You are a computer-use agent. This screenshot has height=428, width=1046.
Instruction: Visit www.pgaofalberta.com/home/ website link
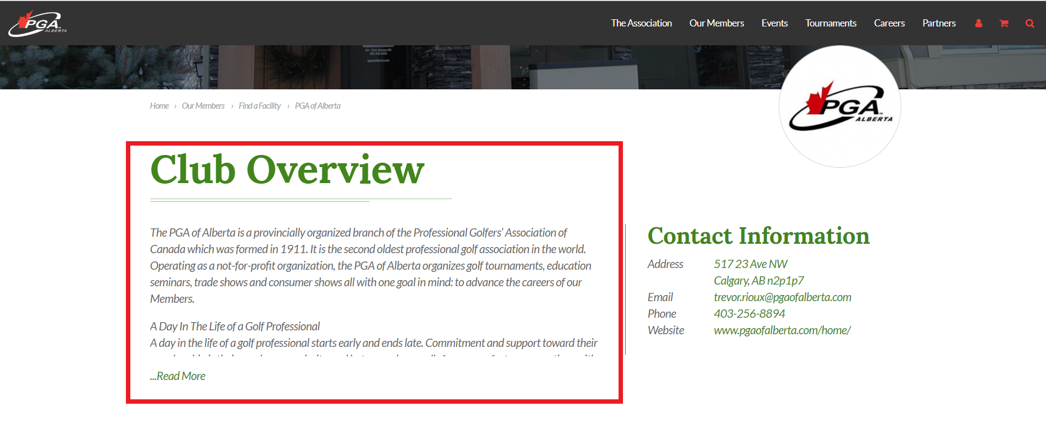(782, 330)
